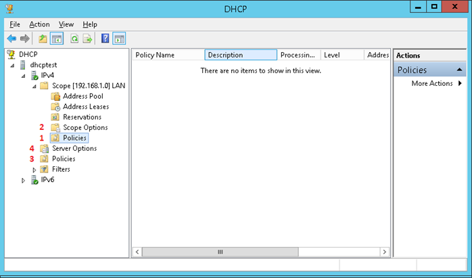The width and height of the screenshot is (472, 278).
Task: Go back with the blue arrow
Action: tap(11, 39)
